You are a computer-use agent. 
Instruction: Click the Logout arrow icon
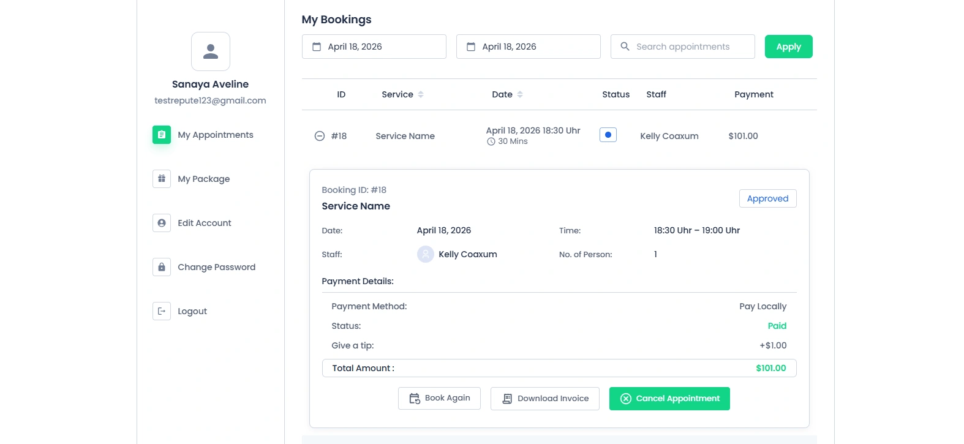pos(162,311)
